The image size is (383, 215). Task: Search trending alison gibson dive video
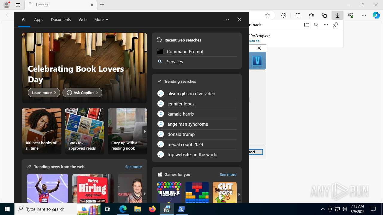(x=197, y=93)
